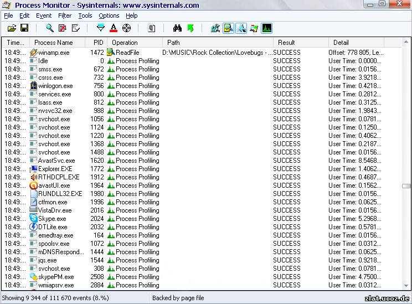
Task: Open the Options menu
Action: [x=109, y=16]
